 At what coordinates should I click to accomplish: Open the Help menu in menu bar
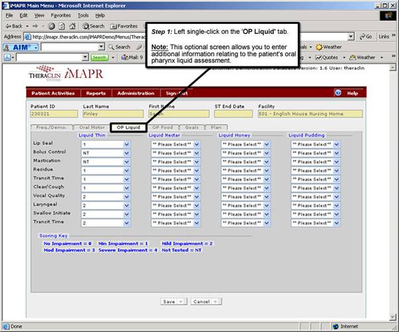[x=100, y=15]
